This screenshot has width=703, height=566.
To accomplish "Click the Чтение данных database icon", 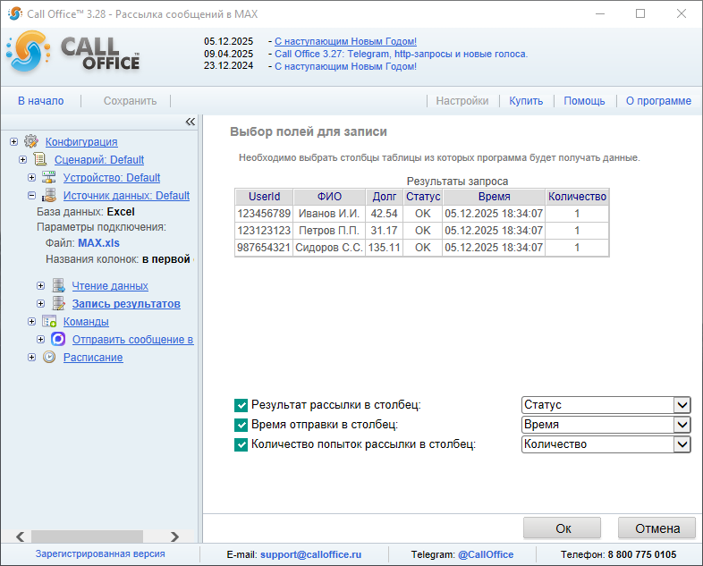I will [x=58, y=285].
